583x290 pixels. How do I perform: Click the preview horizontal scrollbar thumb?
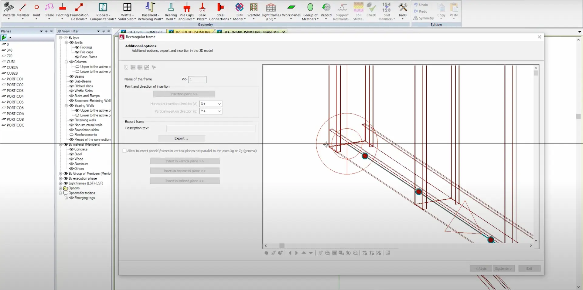click(x=282, y=246)
